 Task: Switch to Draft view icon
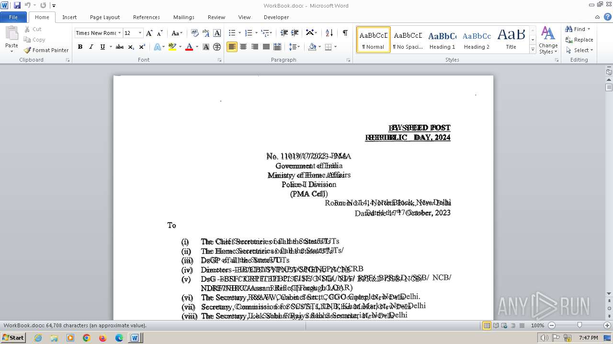522,325
